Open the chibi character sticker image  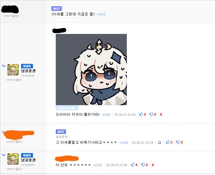pos(91,70)
